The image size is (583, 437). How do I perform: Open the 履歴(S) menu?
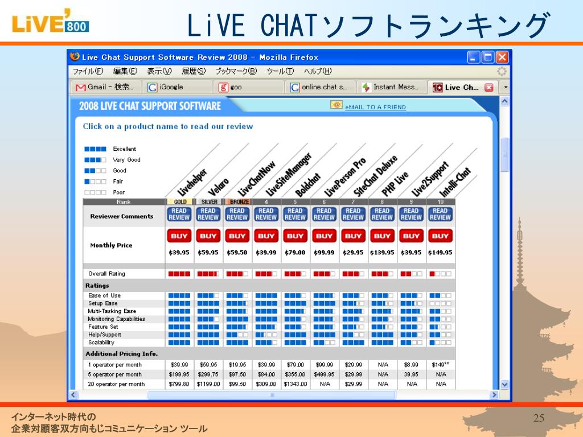pyautogui.click(x=194, y=71)
